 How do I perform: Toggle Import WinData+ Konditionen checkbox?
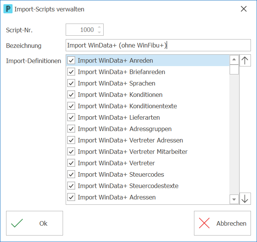[71, 95]
